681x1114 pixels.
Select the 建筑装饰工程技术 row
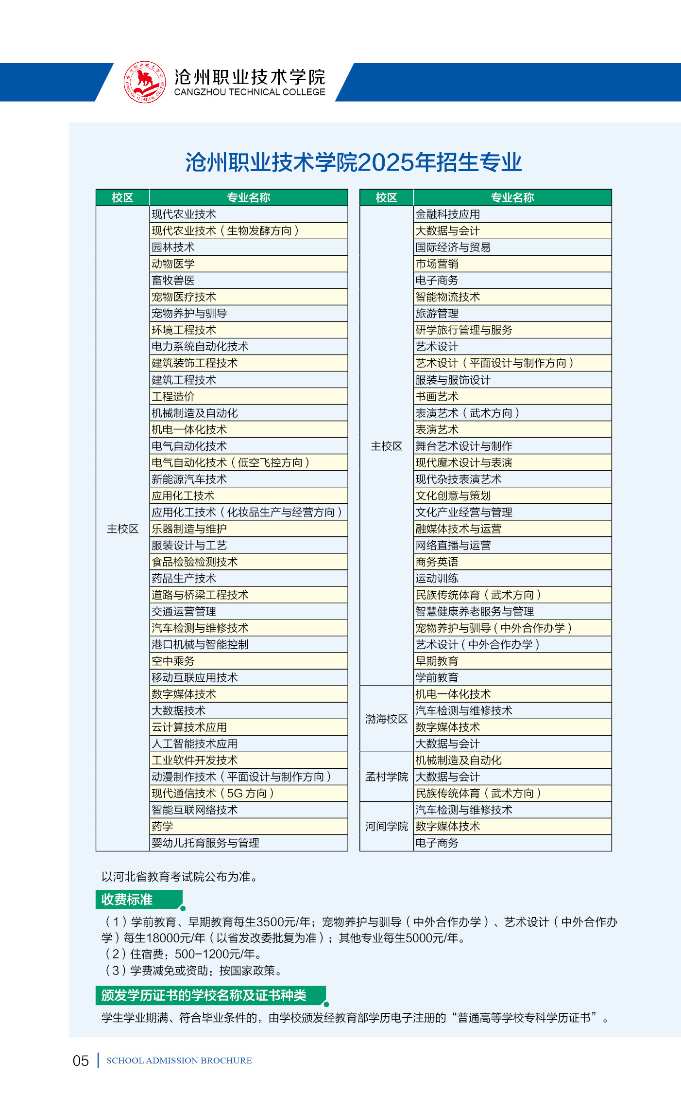click(x=249, y=363)
